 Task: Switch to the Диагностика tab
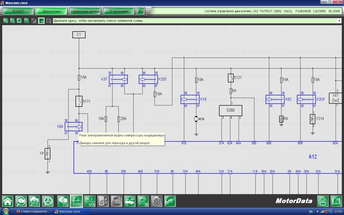coord(51,11)
